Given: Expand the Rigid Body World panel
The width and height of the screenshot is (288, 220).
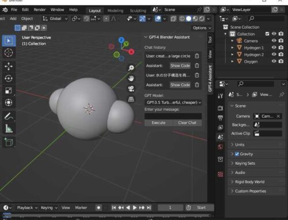Looking at the screenshot, I should click(256, 182).
